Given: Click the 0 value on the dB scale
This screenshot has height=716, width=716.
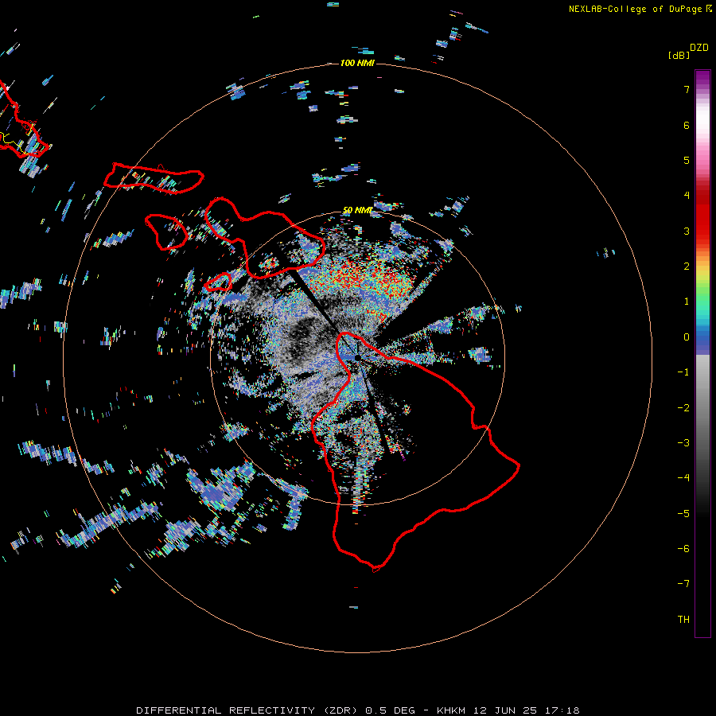Looking at the screenshot, I should click(x=687, y=337).
